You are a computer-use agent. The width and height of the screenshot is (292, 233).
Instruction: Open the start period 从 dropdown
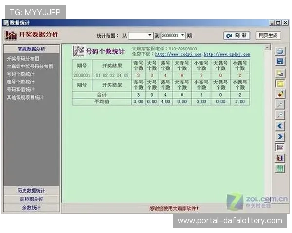[150, 35]
